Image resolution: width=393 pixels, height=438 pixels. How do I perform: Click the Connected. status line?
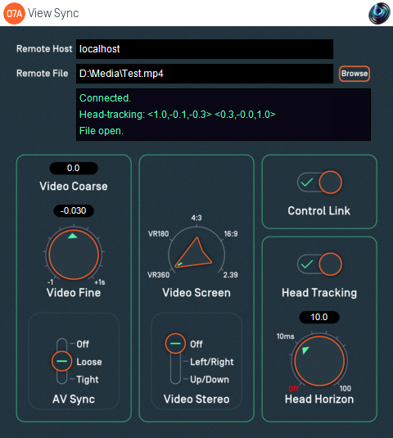click(105, 98)
